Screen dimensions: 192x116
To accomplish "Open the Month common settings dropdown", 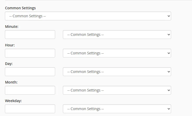I will (x=117, y=90).
